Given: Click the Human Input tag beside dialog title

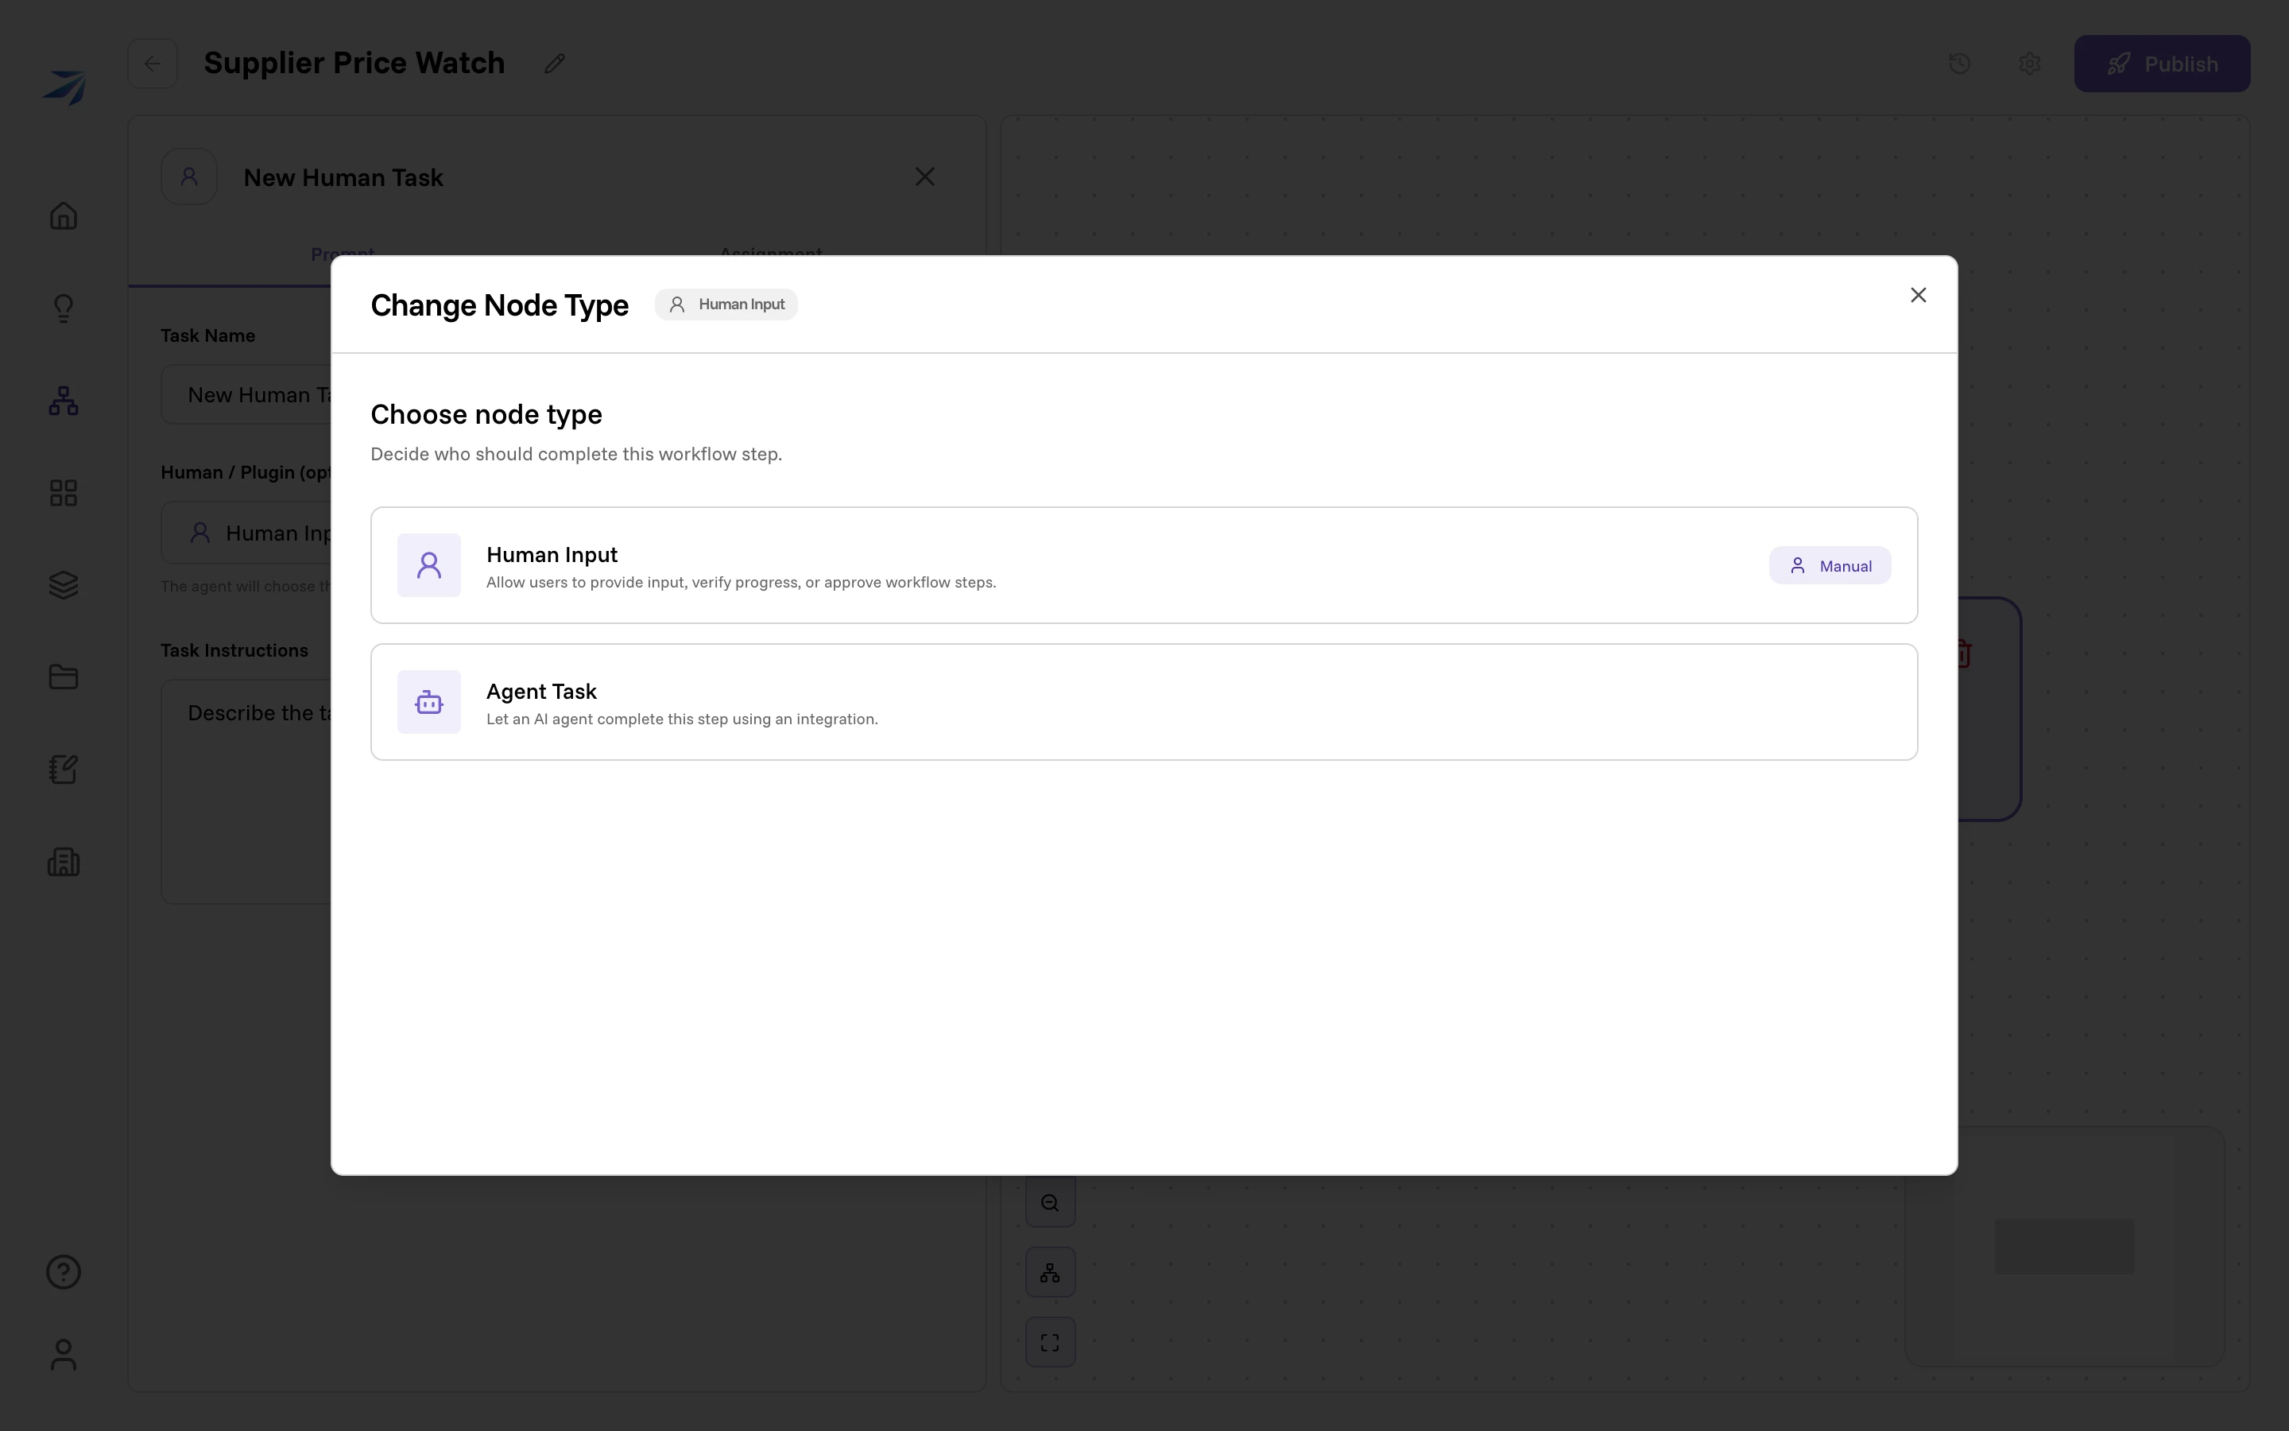Looking at the screenshot, I should click(x=726, y=304).
